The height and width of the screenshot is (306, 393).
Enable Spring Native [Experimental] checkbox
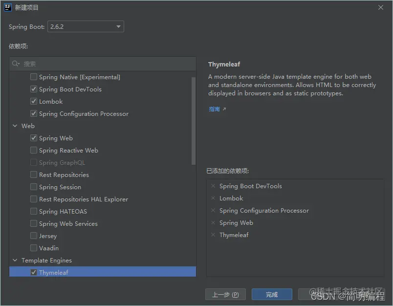coord(34,77)
